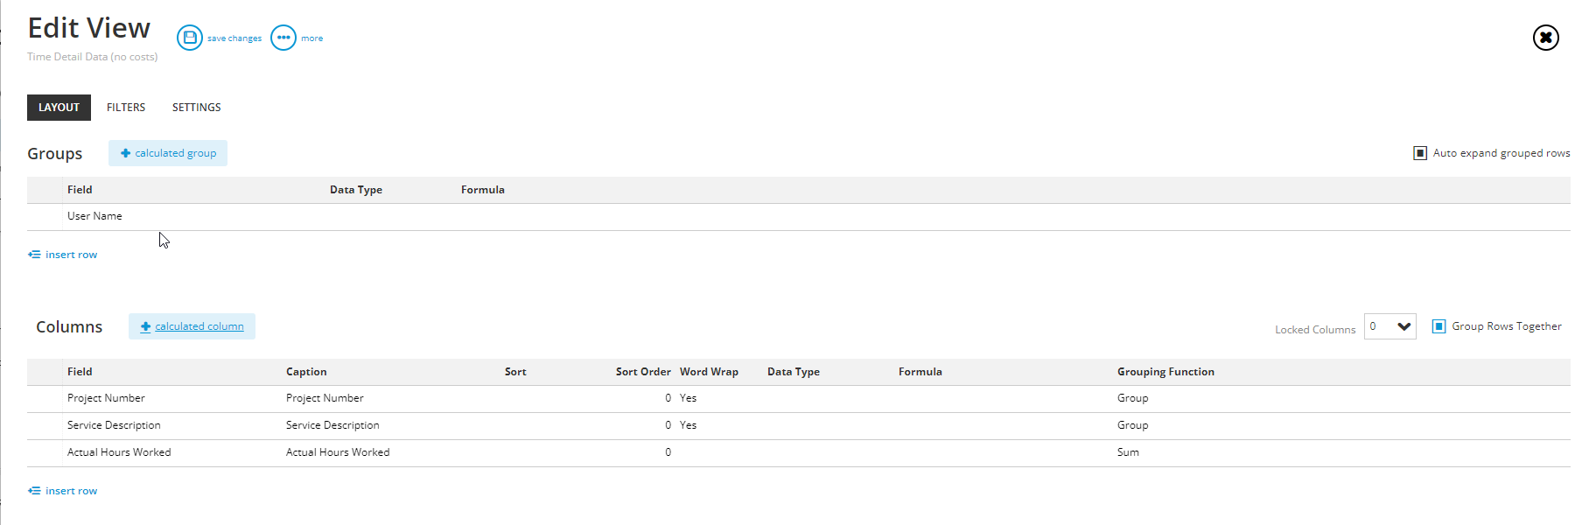
Task: Click the save changes label
Action: point(234,38)
